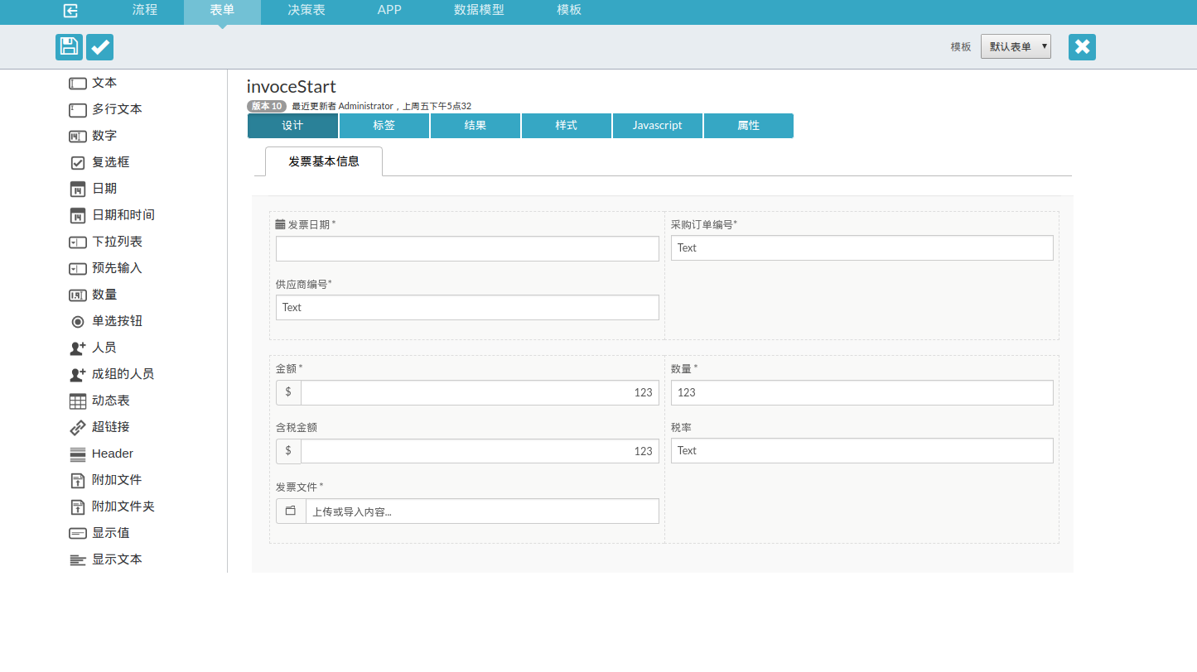The height and width of the screenshot is (672, 1197).
Task: Click the 发票日期 input field
Action: (x=467, y=249)
